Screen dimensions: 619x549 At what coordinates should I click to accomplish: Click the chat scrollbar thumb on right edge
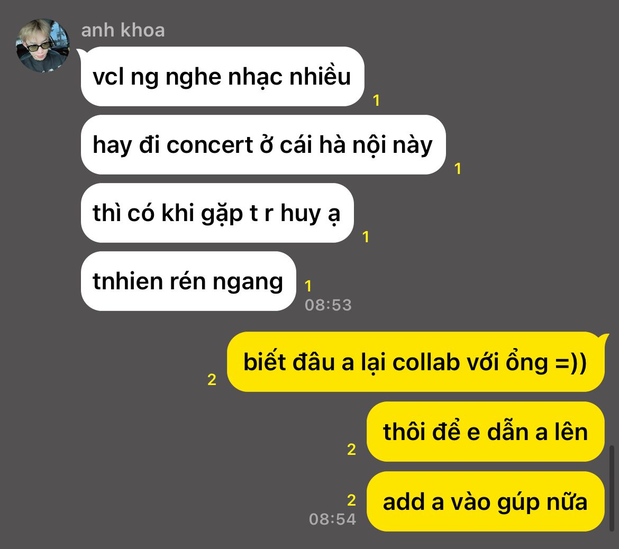pyautogui.click(x=612, y=488)
